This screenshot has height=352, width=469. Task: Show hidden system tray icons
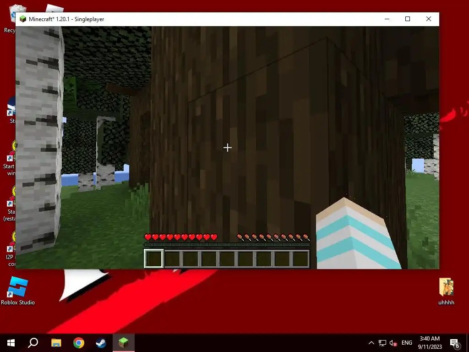click(x=371, y=343)
